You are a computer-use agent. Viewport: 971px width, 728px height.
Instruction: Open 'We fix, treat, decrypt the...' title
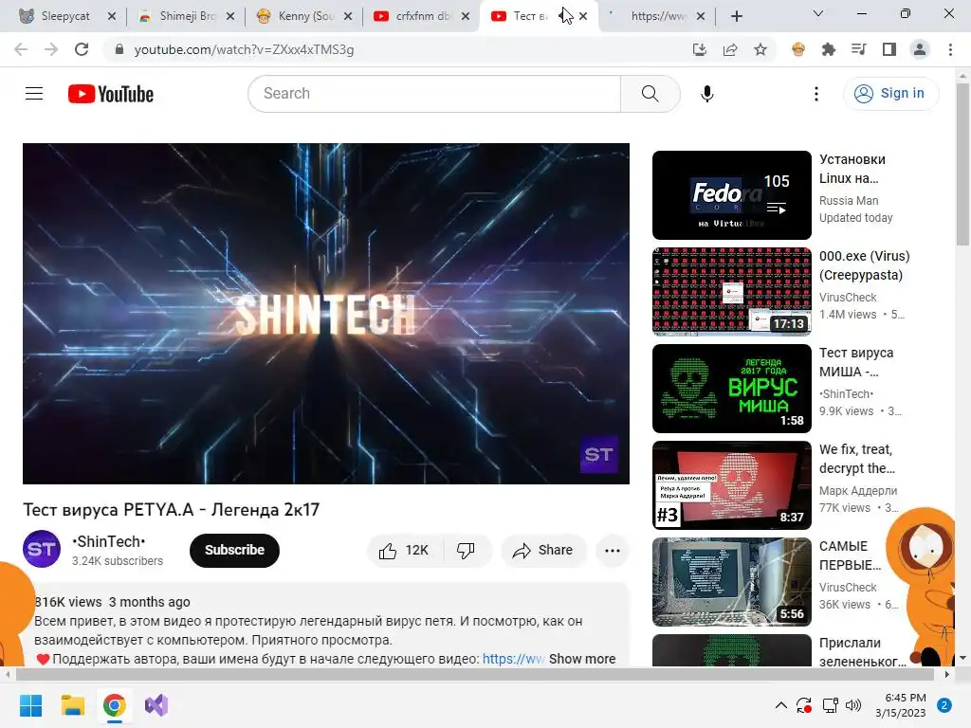click(857, 459)
